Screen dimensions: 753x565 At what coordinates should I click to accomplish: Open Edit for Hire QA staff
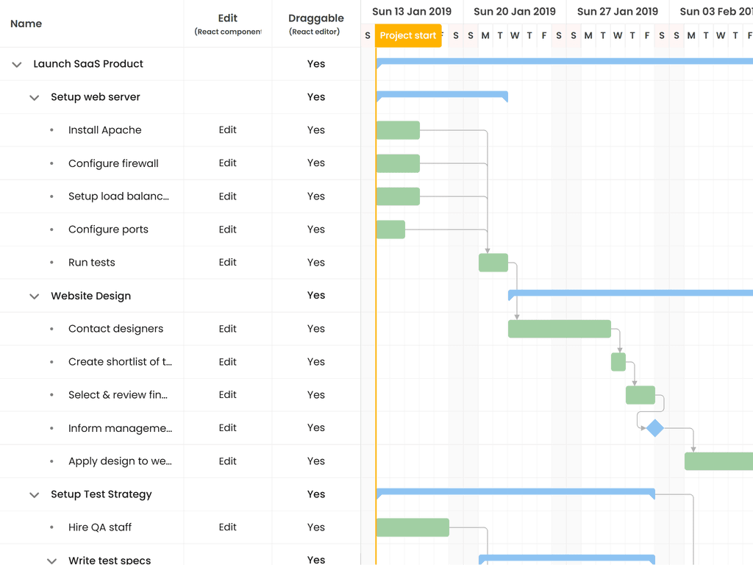click(227, 527)
